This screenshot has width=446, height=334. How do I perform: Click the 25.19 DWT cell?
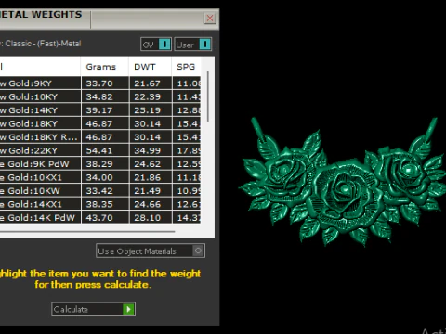tap(151, 110)
